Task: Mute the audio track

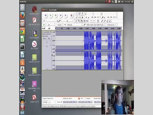Action: click(x=44, y=38)
